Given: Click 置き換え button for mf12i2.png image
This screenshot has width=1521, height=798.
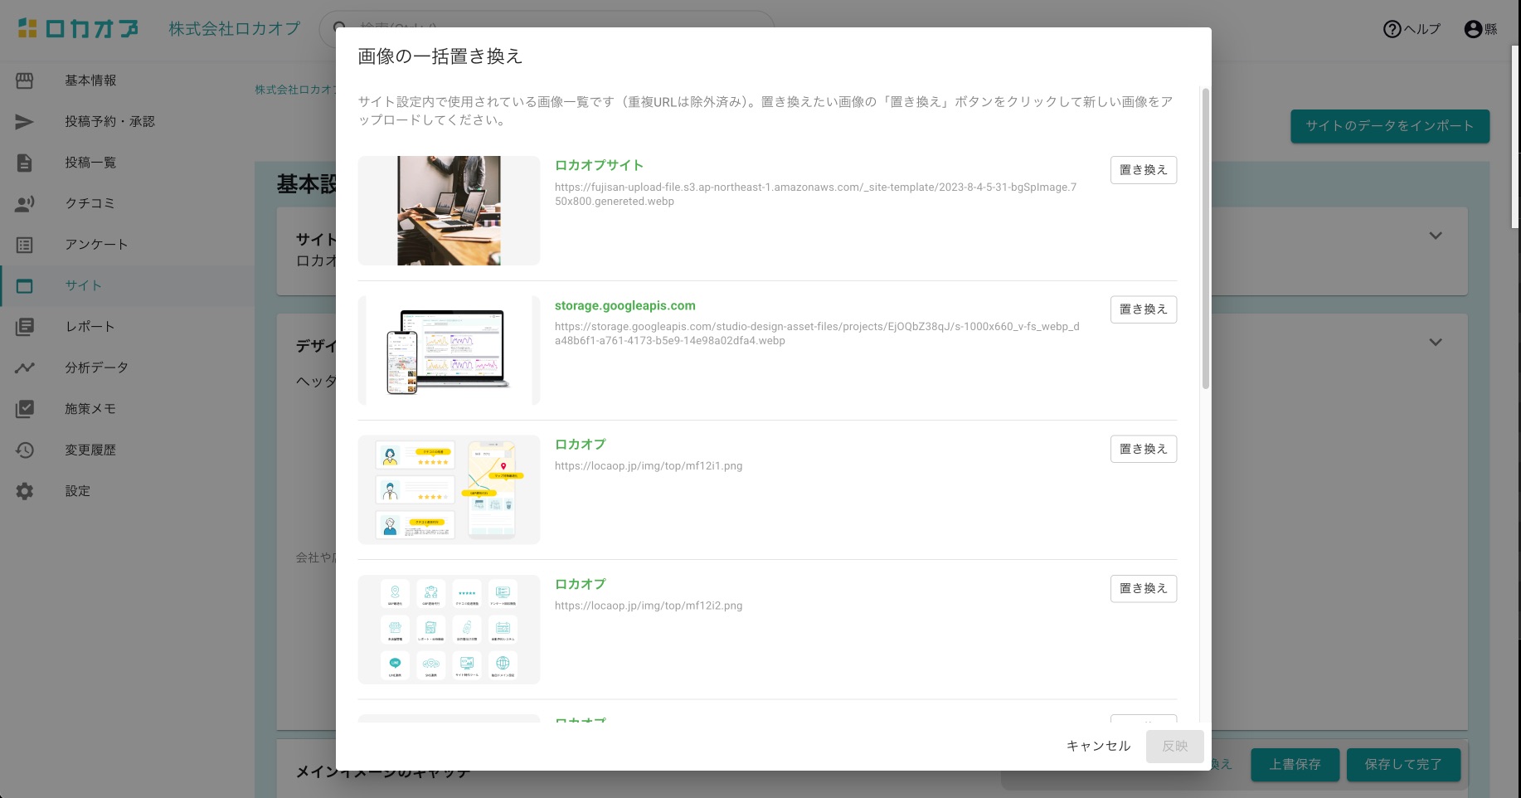Looking at the screenshot, I should pos(1143,589).
